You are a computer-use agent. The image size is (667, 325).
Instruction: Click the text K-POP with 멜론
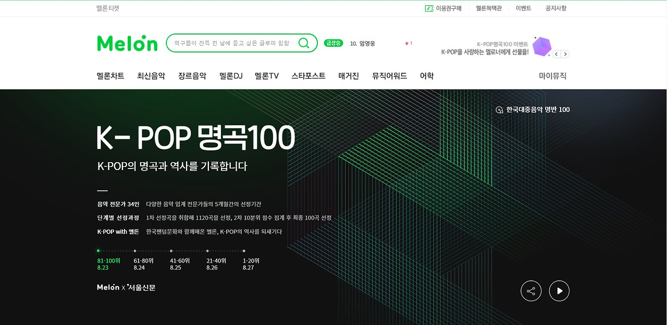(118, 231)
